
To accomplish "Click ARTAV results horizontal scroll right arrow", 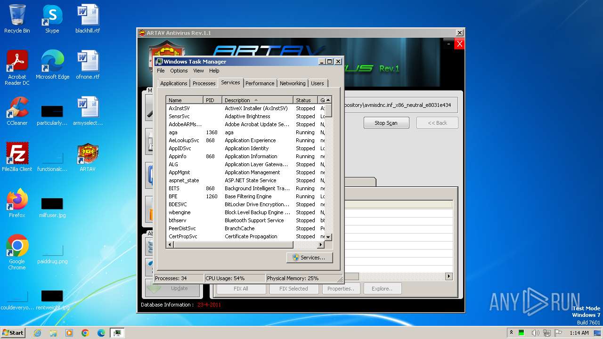I will coord(448,276).
